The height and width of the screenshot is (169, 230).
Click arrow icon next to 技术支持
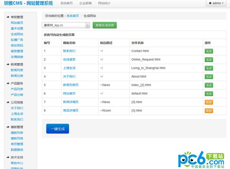point(8,157)
